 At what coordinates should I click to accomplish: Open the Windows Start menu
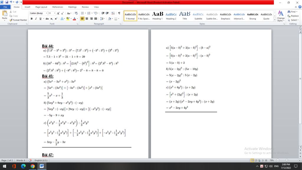tap(4, 166)
